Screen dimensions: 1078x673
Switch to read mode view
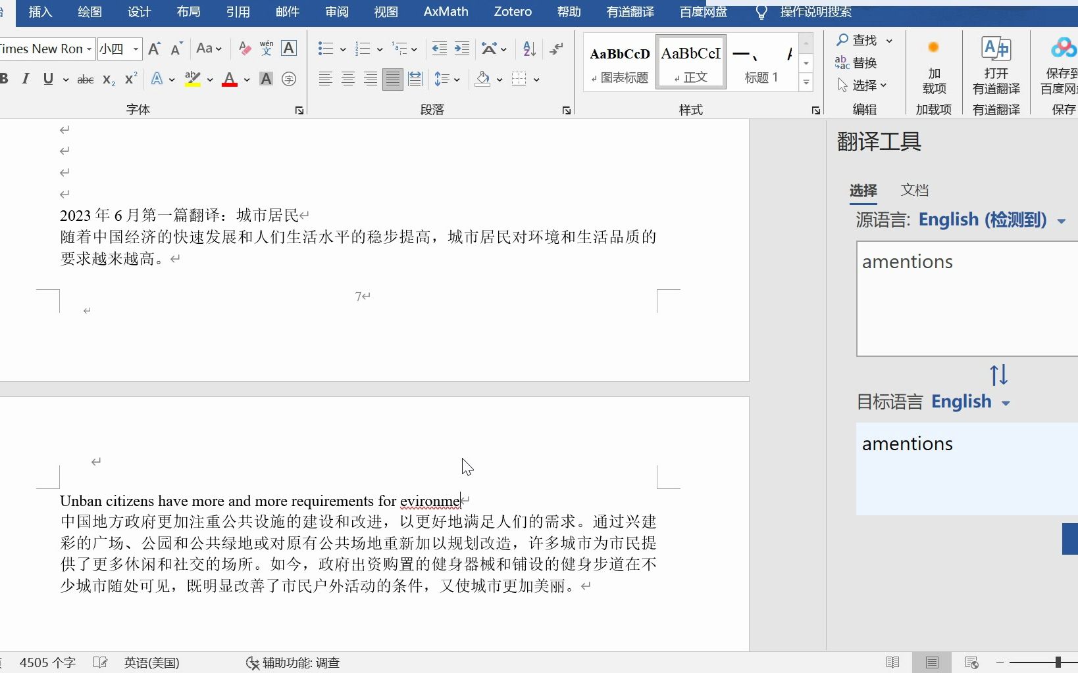point(893,662)
